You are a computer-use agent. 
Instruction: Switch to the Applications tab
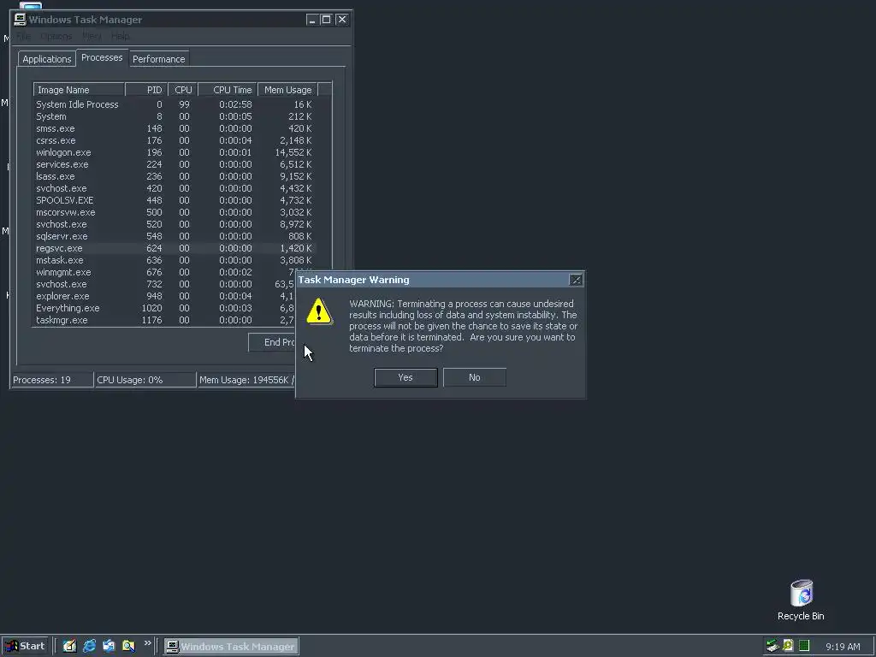47,59
